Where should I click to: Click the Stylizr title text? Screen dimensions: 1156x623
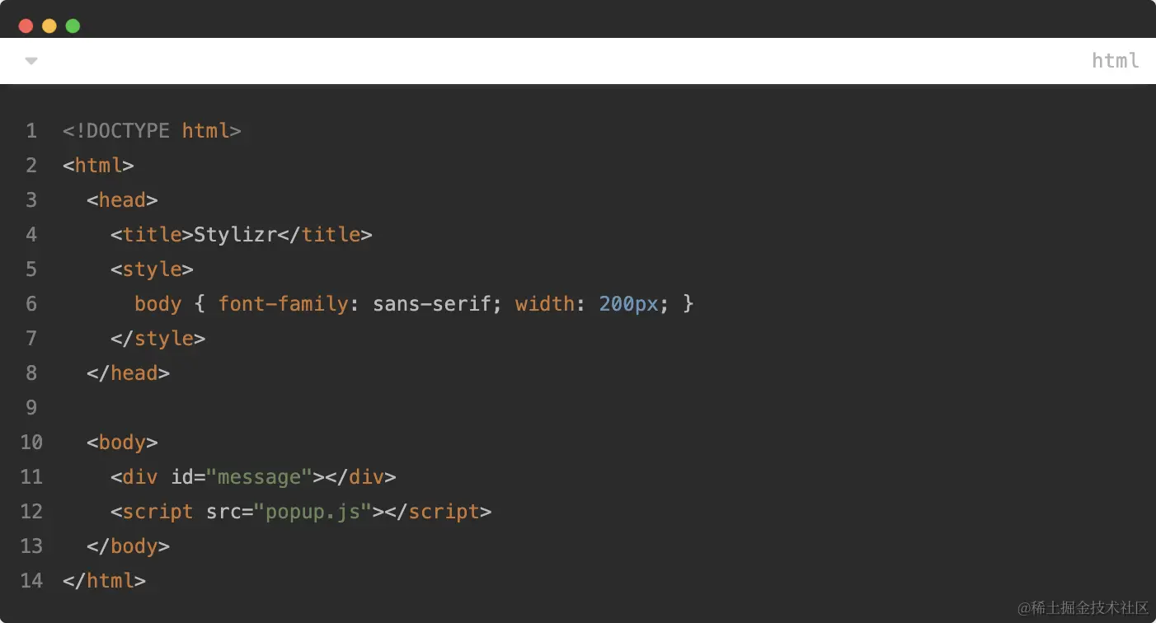tap(235, 235)
